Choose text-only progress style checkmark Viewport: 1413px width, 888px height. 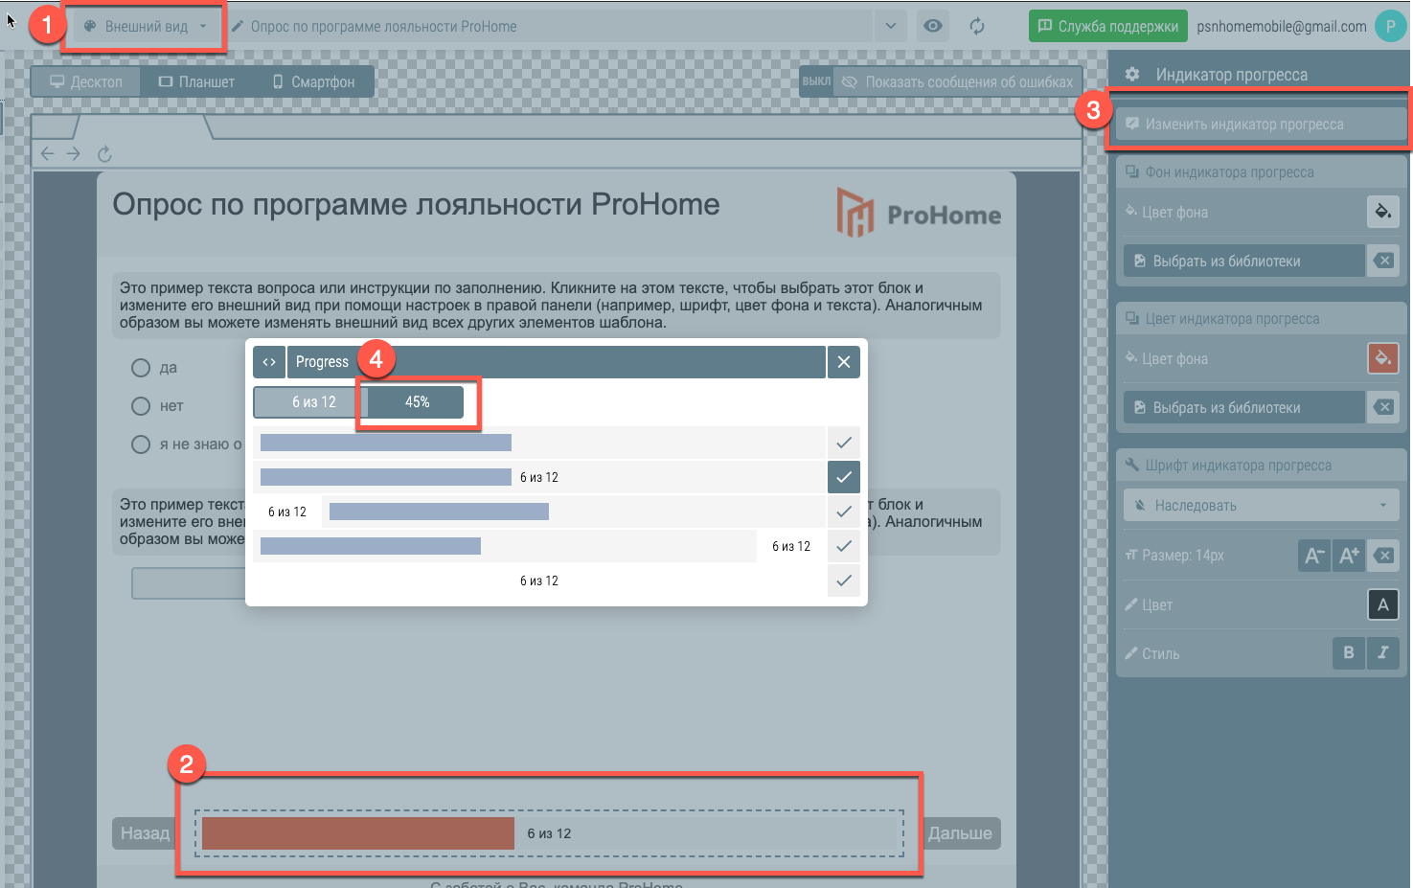point(844,581)
